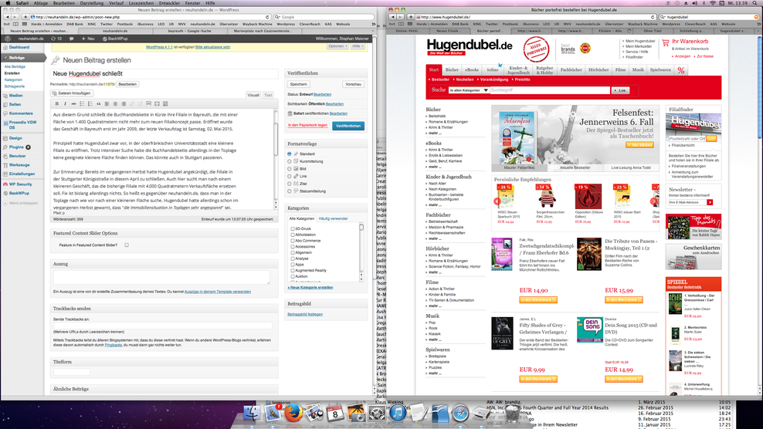Show the toolbar toggle (kitchen sink) icon
The image size is (763, 429).
click(x=165, y=103)
